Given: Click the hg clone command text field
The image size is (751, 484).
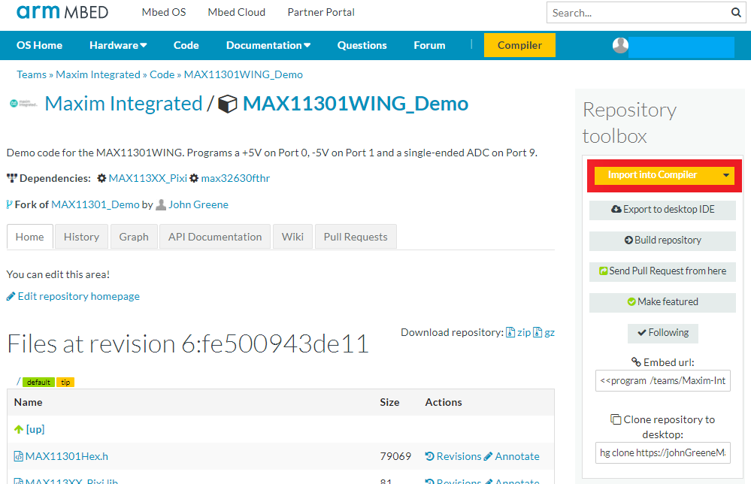Looking at the screenshot, I should click(x=663, y=453).
